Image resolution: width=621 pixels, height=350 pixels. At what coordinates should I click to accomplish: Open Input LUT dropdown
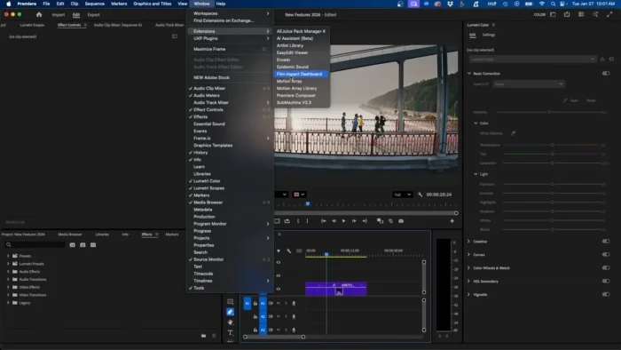pos(529,84)
